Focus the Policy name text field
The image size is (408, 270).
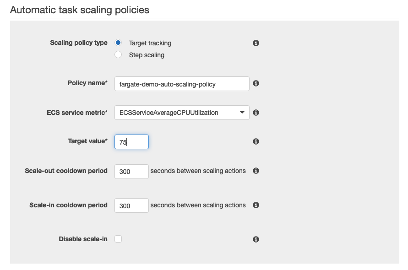pyautogui.click(x=182, y=84)
